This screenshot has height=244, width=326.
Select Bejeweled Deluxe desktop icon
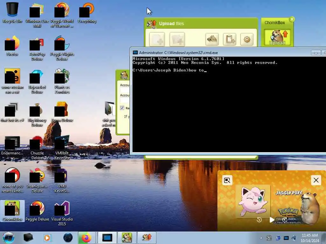point(37,81)
